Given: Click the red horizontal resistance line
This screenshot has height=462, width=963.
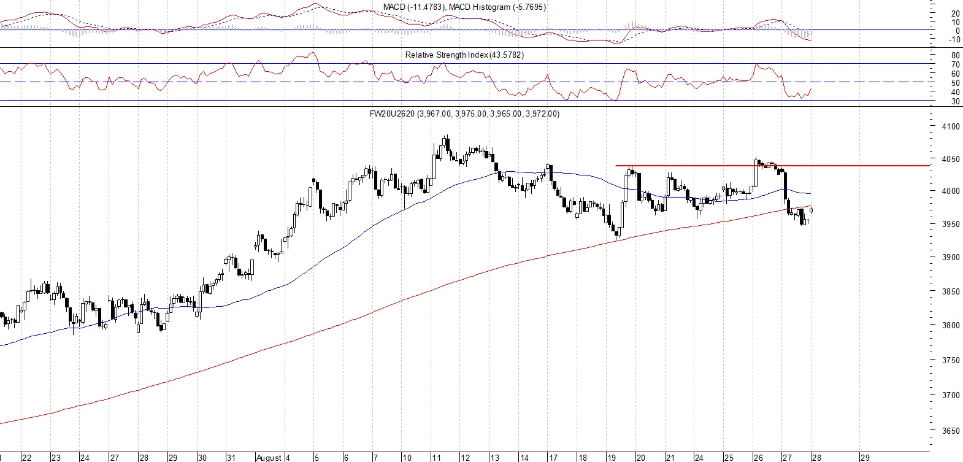Looking at the screenshot, I should coord(772,165).
